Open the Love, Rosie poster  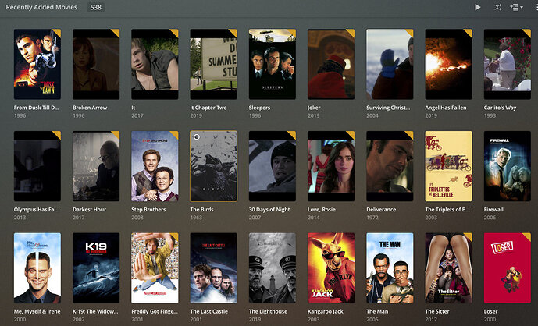point(331,166)
